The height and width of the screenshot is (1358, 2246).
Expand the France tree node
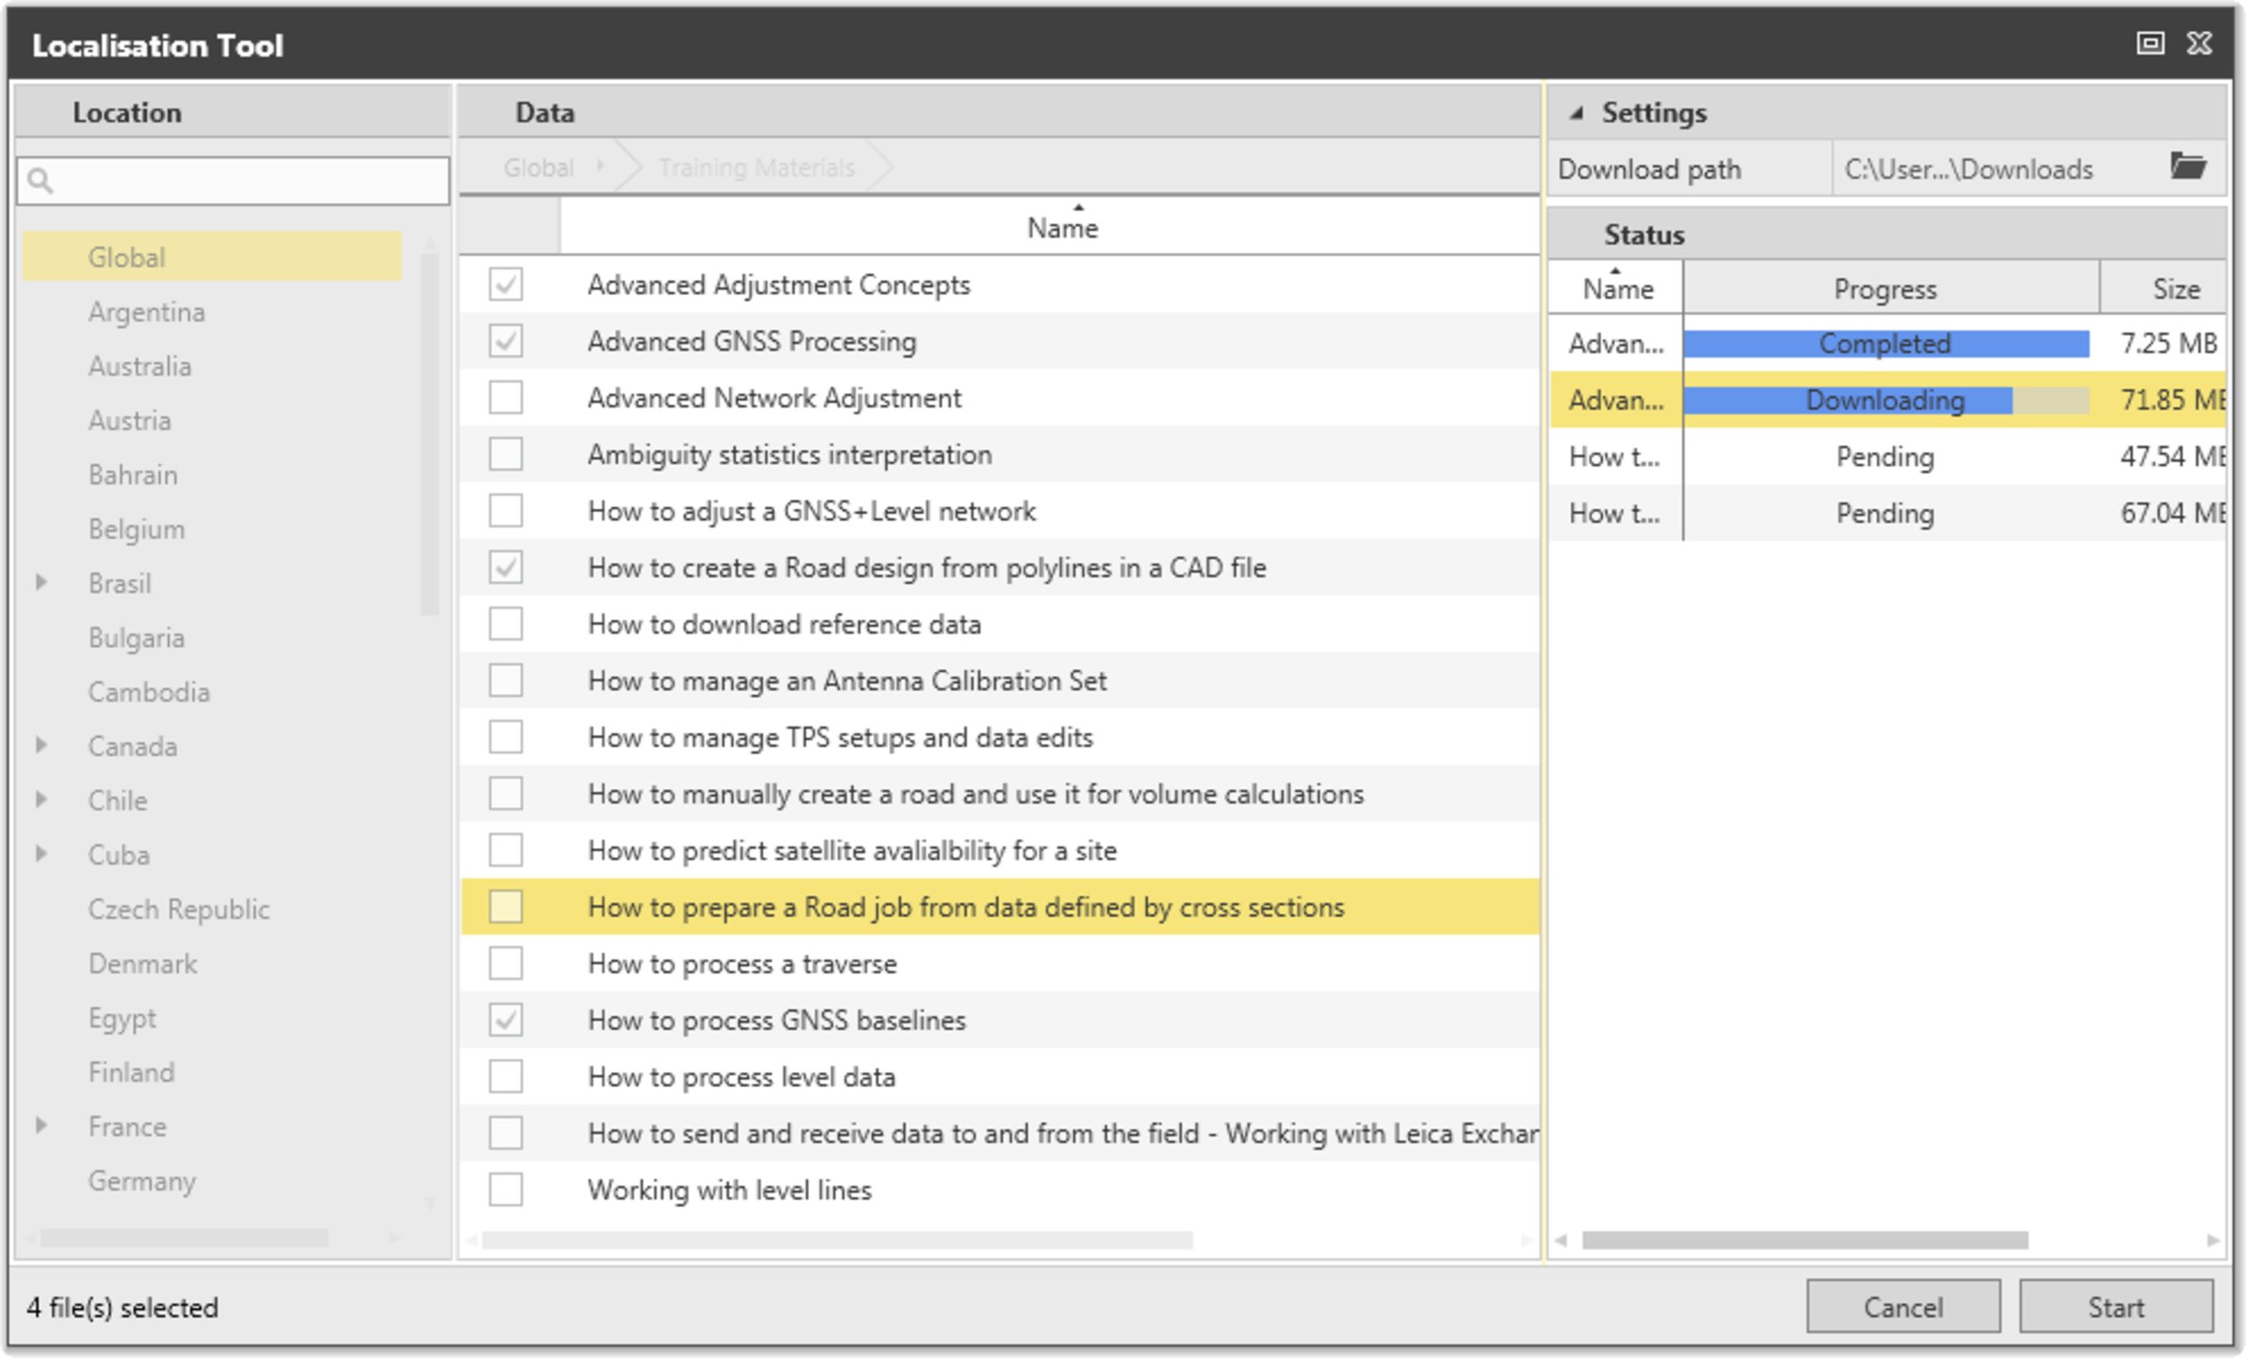(41, 1126)
